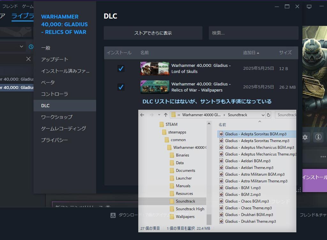
Task: Refresh the Explorer Soundtrack folder
Action: click(268, 115)
